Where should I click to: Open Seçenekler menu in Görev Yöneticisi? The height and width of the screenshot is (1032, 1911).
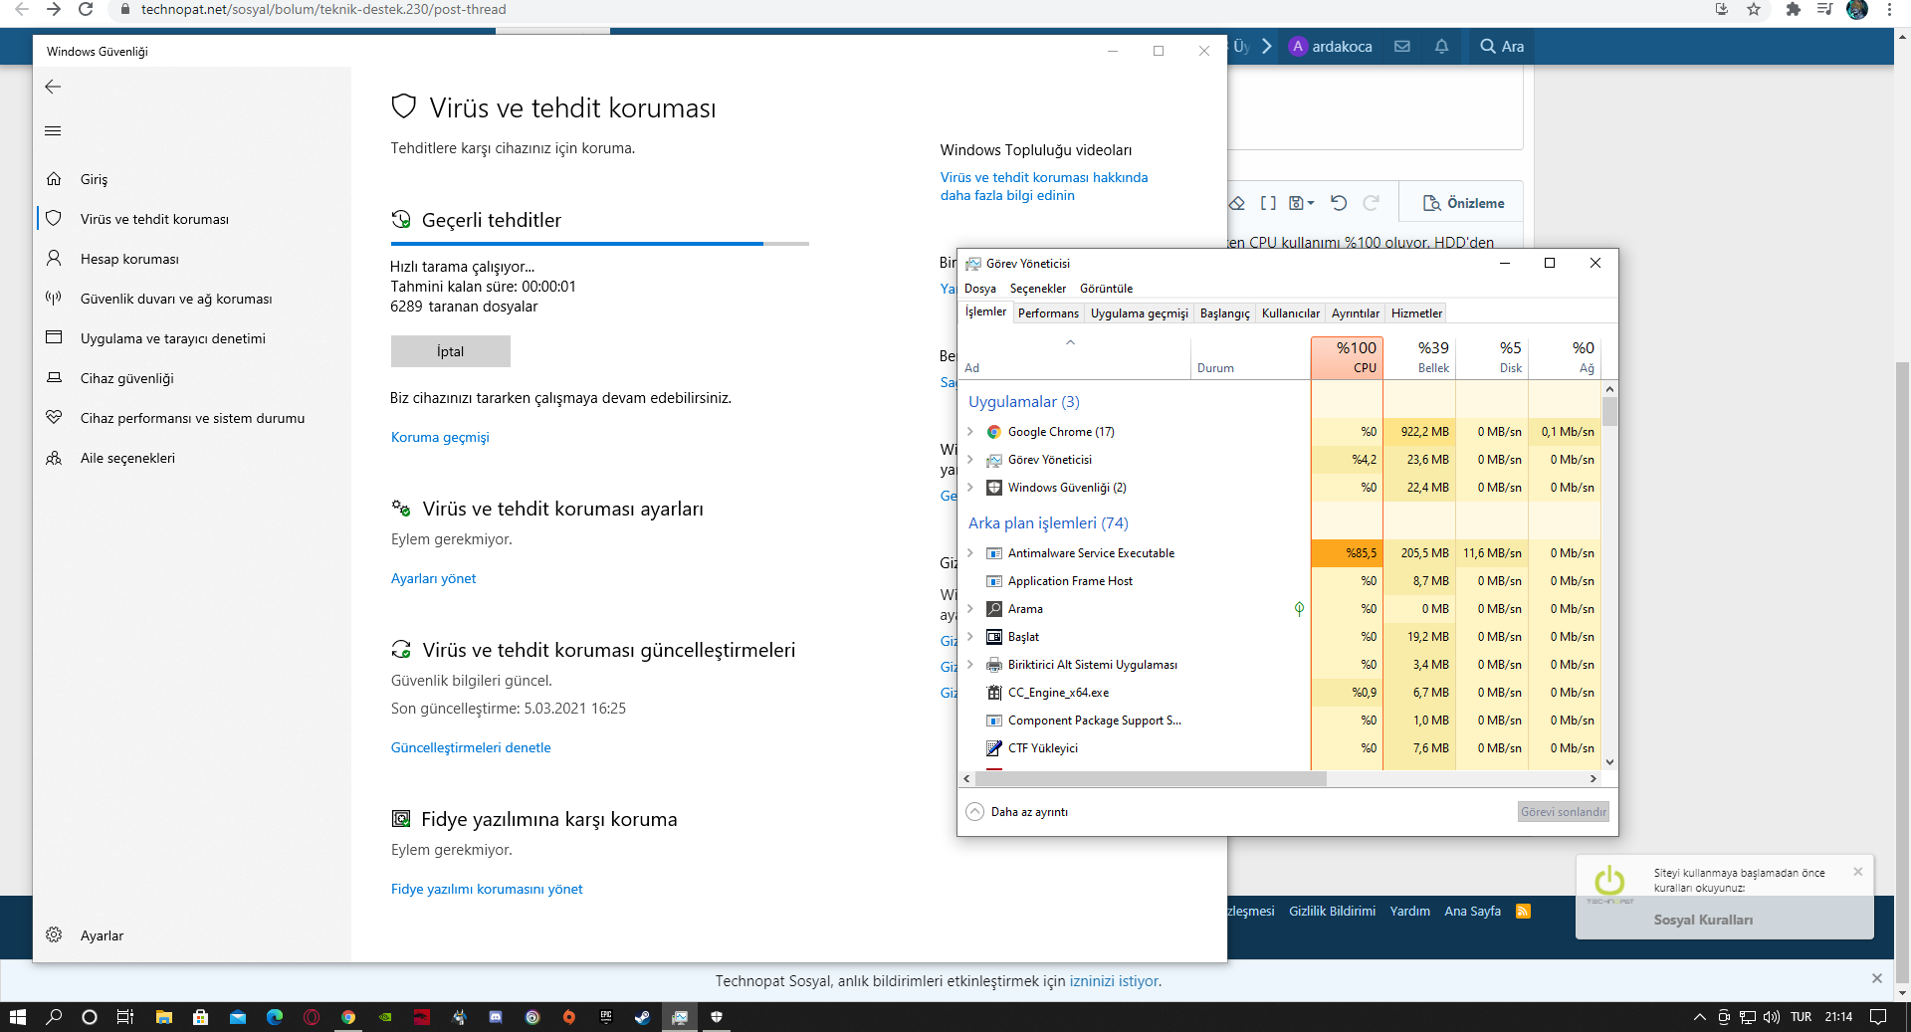(1038, 289)
